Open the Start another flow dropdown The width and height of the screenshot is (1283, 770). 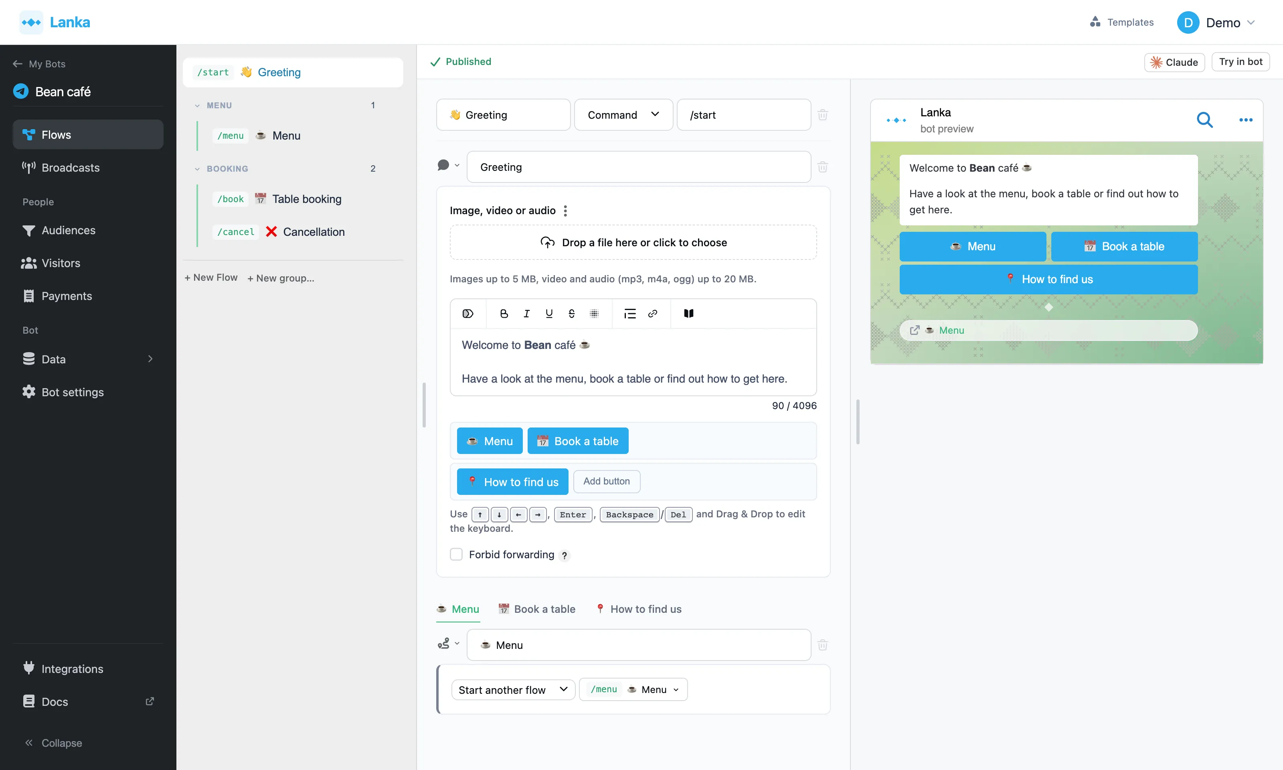(x=513, y=689)
